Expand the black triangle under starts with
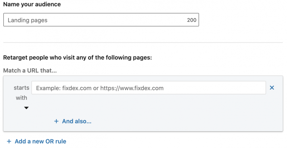Screen dimensions: 287x148 pyautogui.click(x=26, y=108)
